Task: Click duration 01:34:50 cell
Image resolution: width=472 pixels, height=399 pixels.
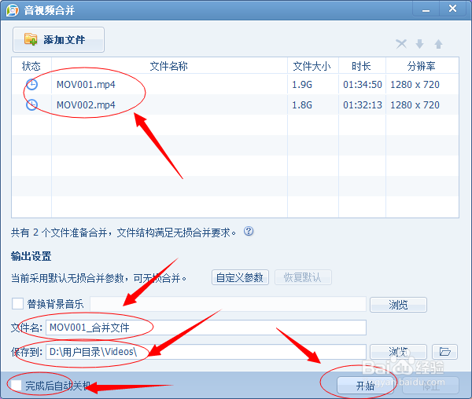Action: coord(363,85)
